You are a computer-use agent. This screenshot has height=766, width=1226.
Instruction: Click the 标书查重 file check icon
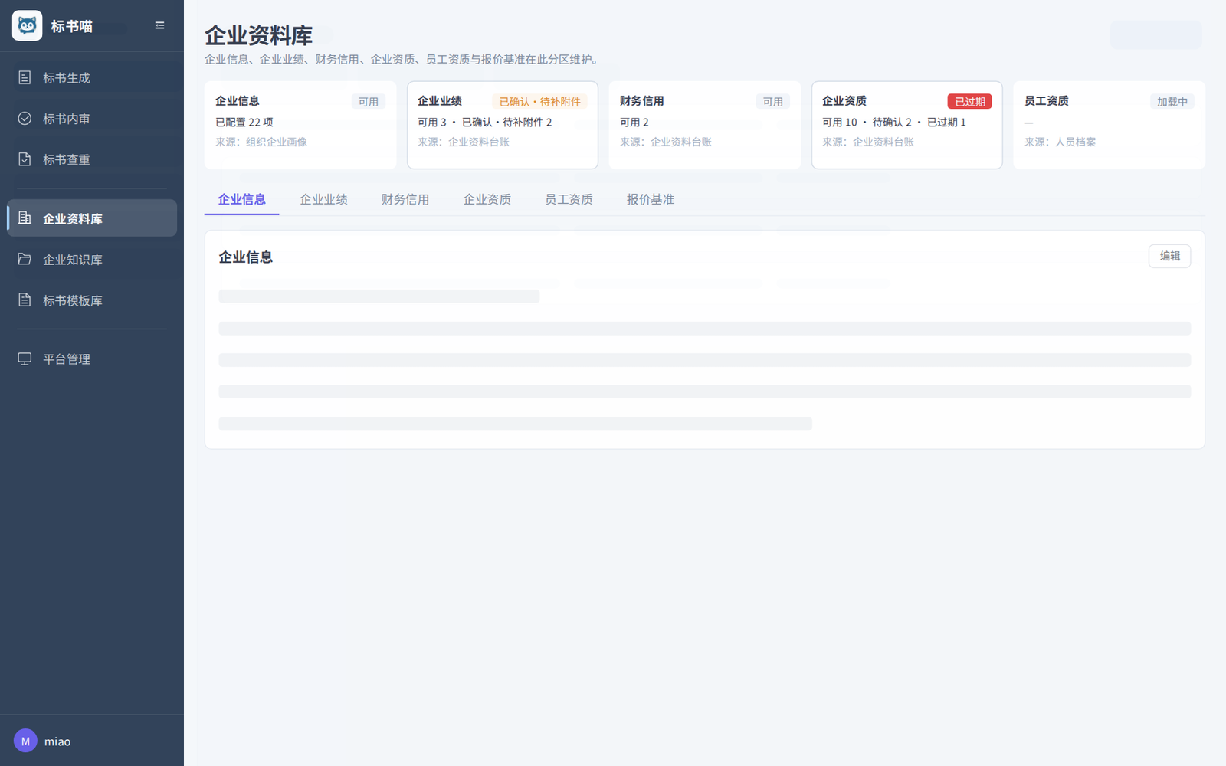[25, 159]
